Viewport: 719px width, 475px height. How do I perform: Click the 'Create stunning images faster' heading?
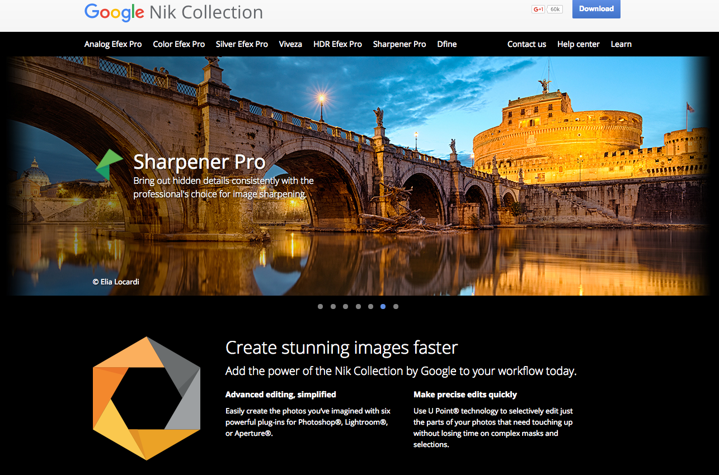coord(341,348)
